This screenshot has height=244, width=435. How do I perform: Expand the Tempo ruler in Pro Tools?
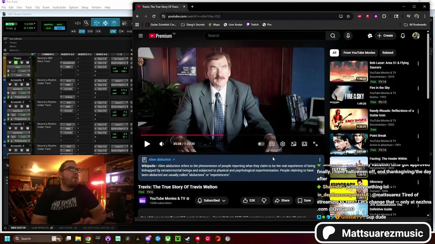coord(6,43)
